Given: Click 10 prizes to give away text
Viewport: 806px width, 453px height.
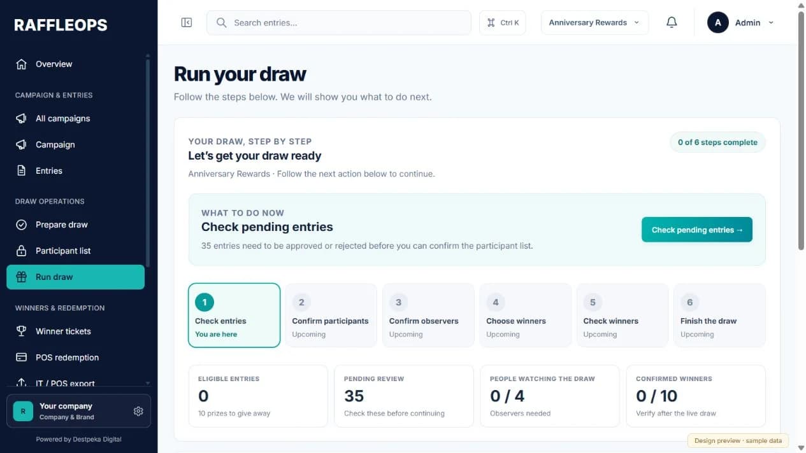Looking at the screenshot, I should 234,414.
